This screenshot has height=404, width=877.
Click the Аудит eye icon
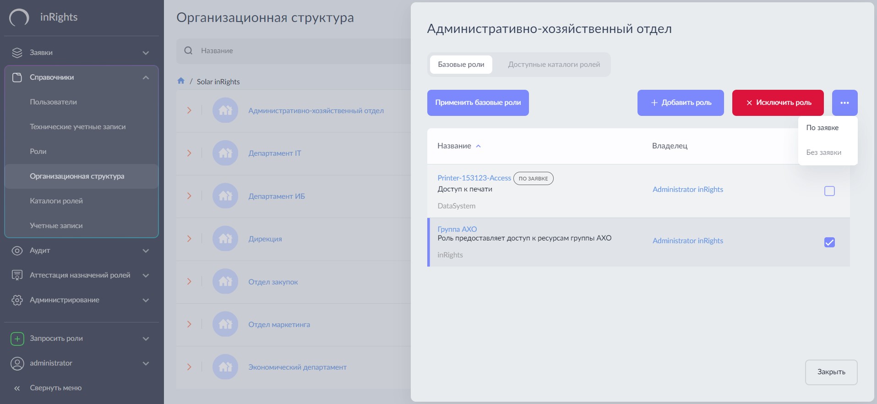pyautogui.click(x=17, y=251)
